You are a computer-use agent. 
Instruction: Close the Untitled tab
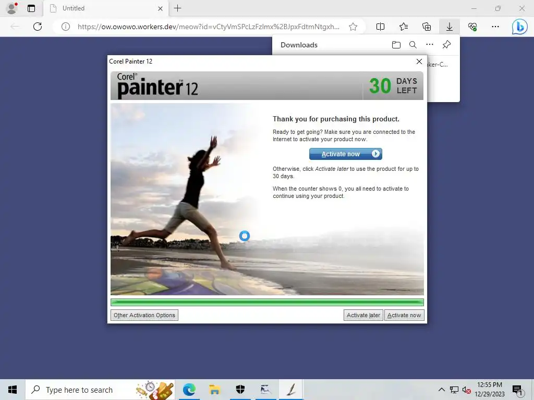point(161,8)
